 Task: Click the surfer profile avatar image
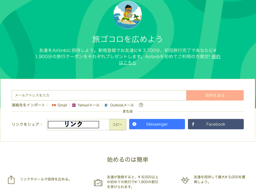click(128, 15)
